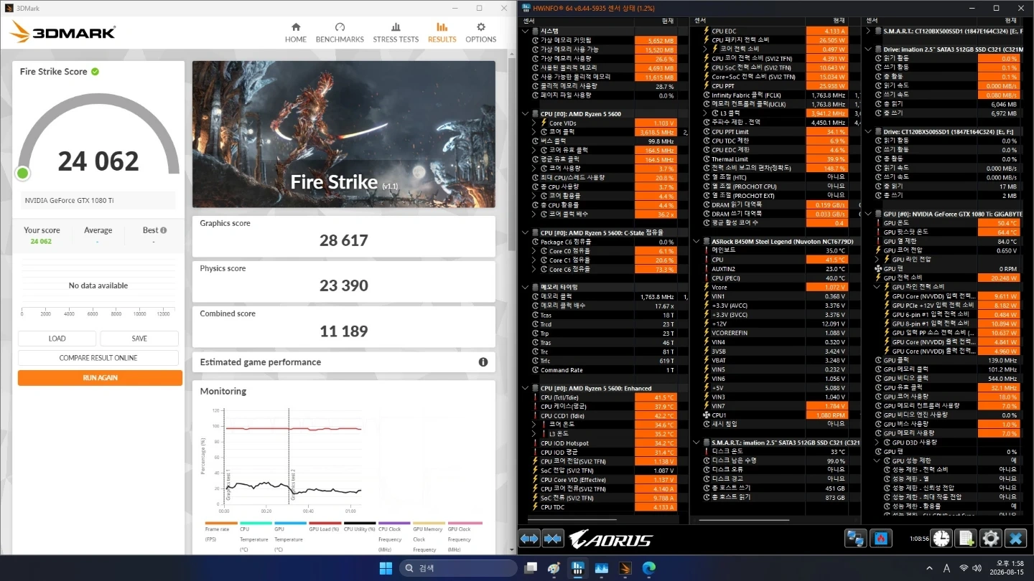Expand the GPU 라인 전압 row
1034x581 pixels.
coord(877,260)
